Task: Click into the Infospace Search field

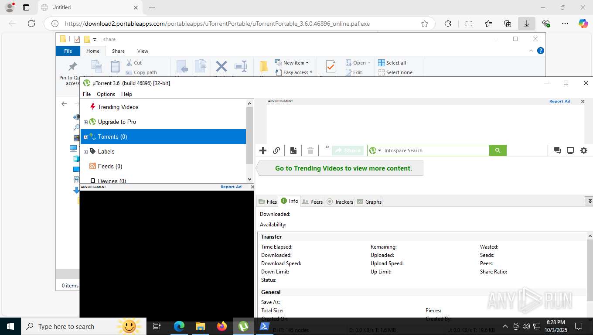Action: click(435, 150)
